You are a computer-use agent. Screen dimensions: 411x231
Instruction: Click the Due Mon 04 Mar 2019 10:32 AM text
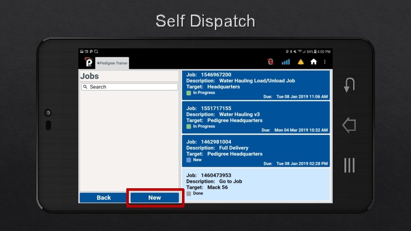pos(295,130)
